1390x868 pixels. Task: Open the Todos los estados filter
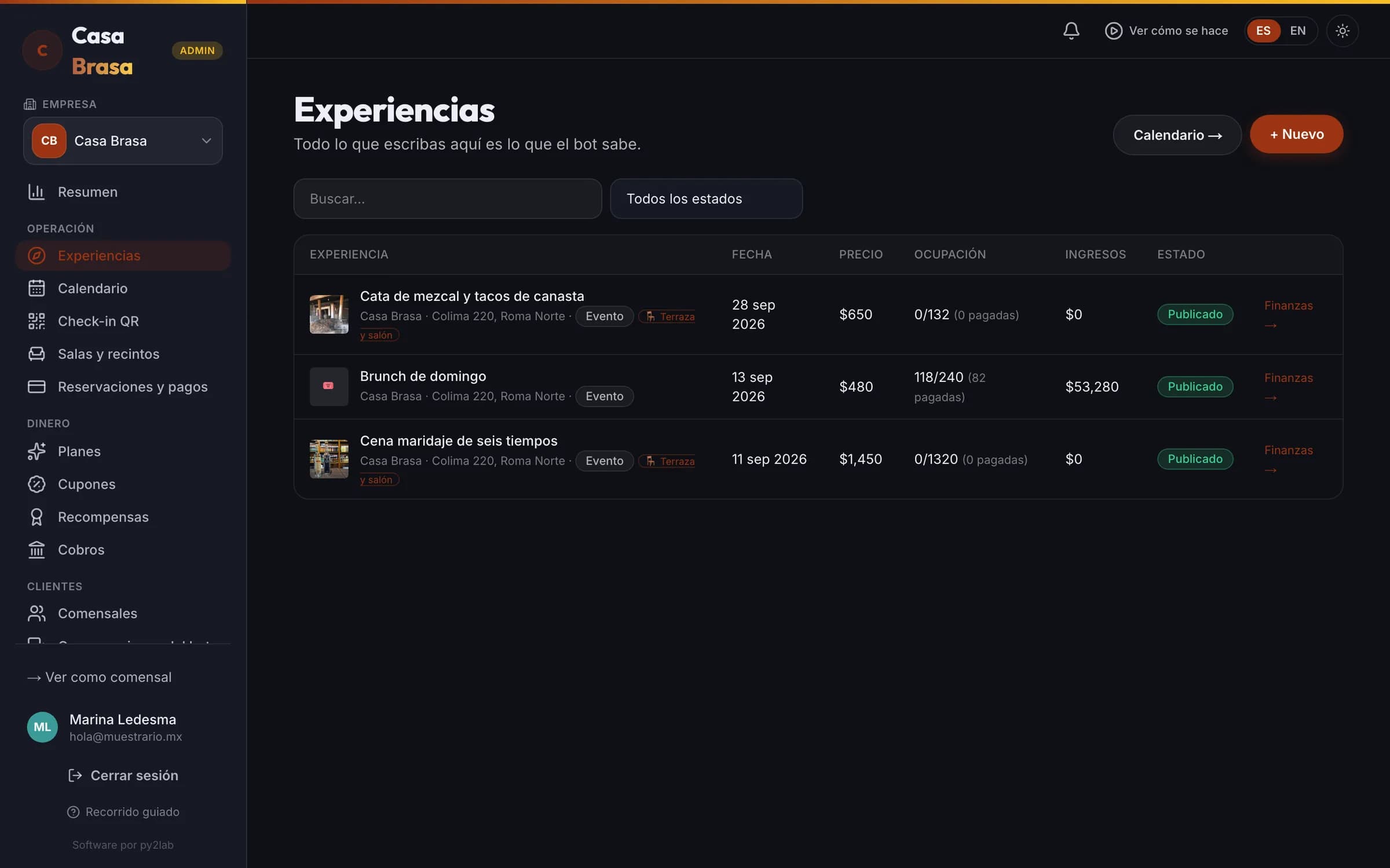click(x=706, y=198)
